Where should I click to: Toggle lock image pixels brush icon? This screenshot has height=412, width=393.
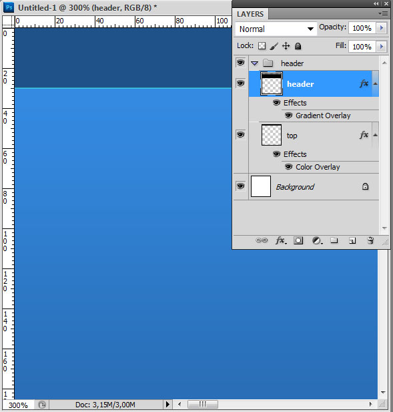click(x=274, y=46)
